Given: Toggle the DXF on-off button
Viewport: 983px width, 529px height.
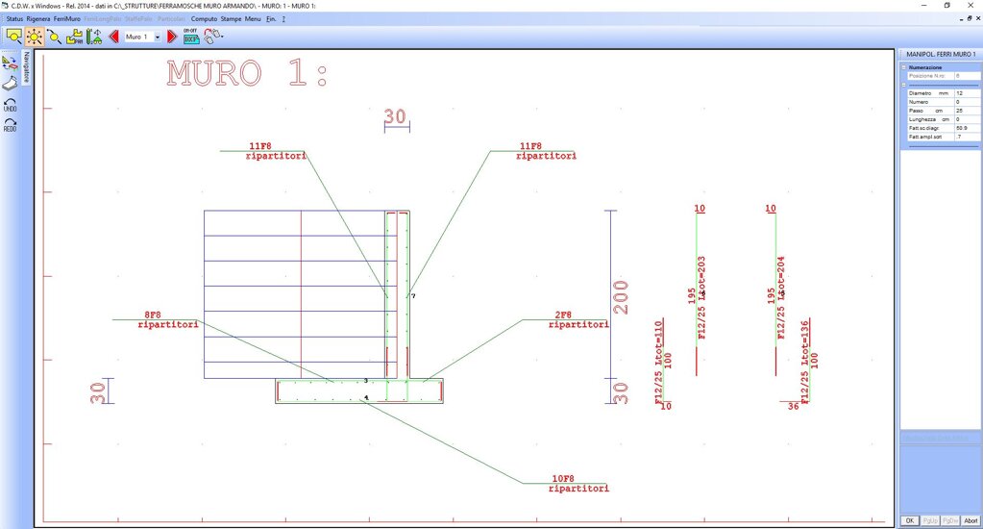Looking at the screenshot, I should pyautogui.click(x=191, y=37).
